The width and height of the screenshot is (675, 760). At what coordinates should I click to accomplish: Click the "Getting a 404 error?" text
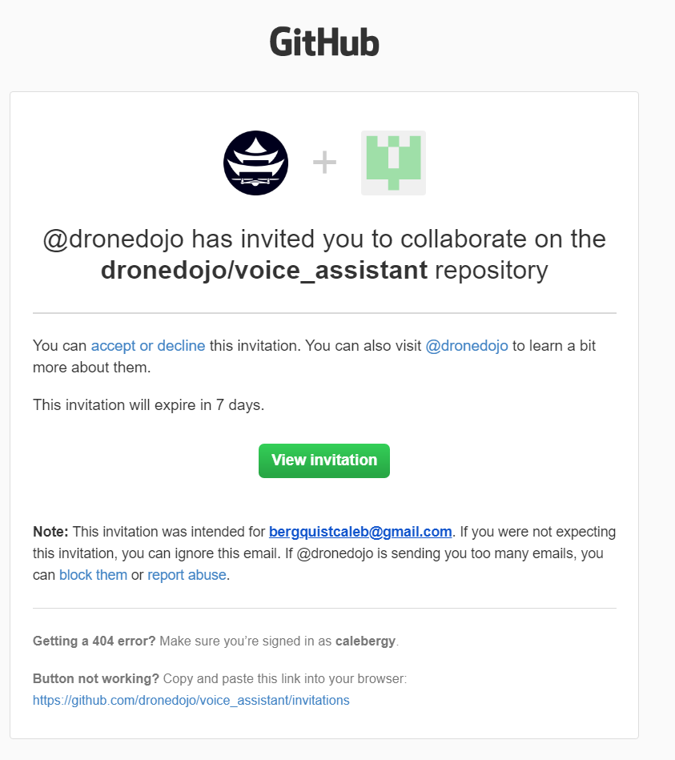point(94,641)
